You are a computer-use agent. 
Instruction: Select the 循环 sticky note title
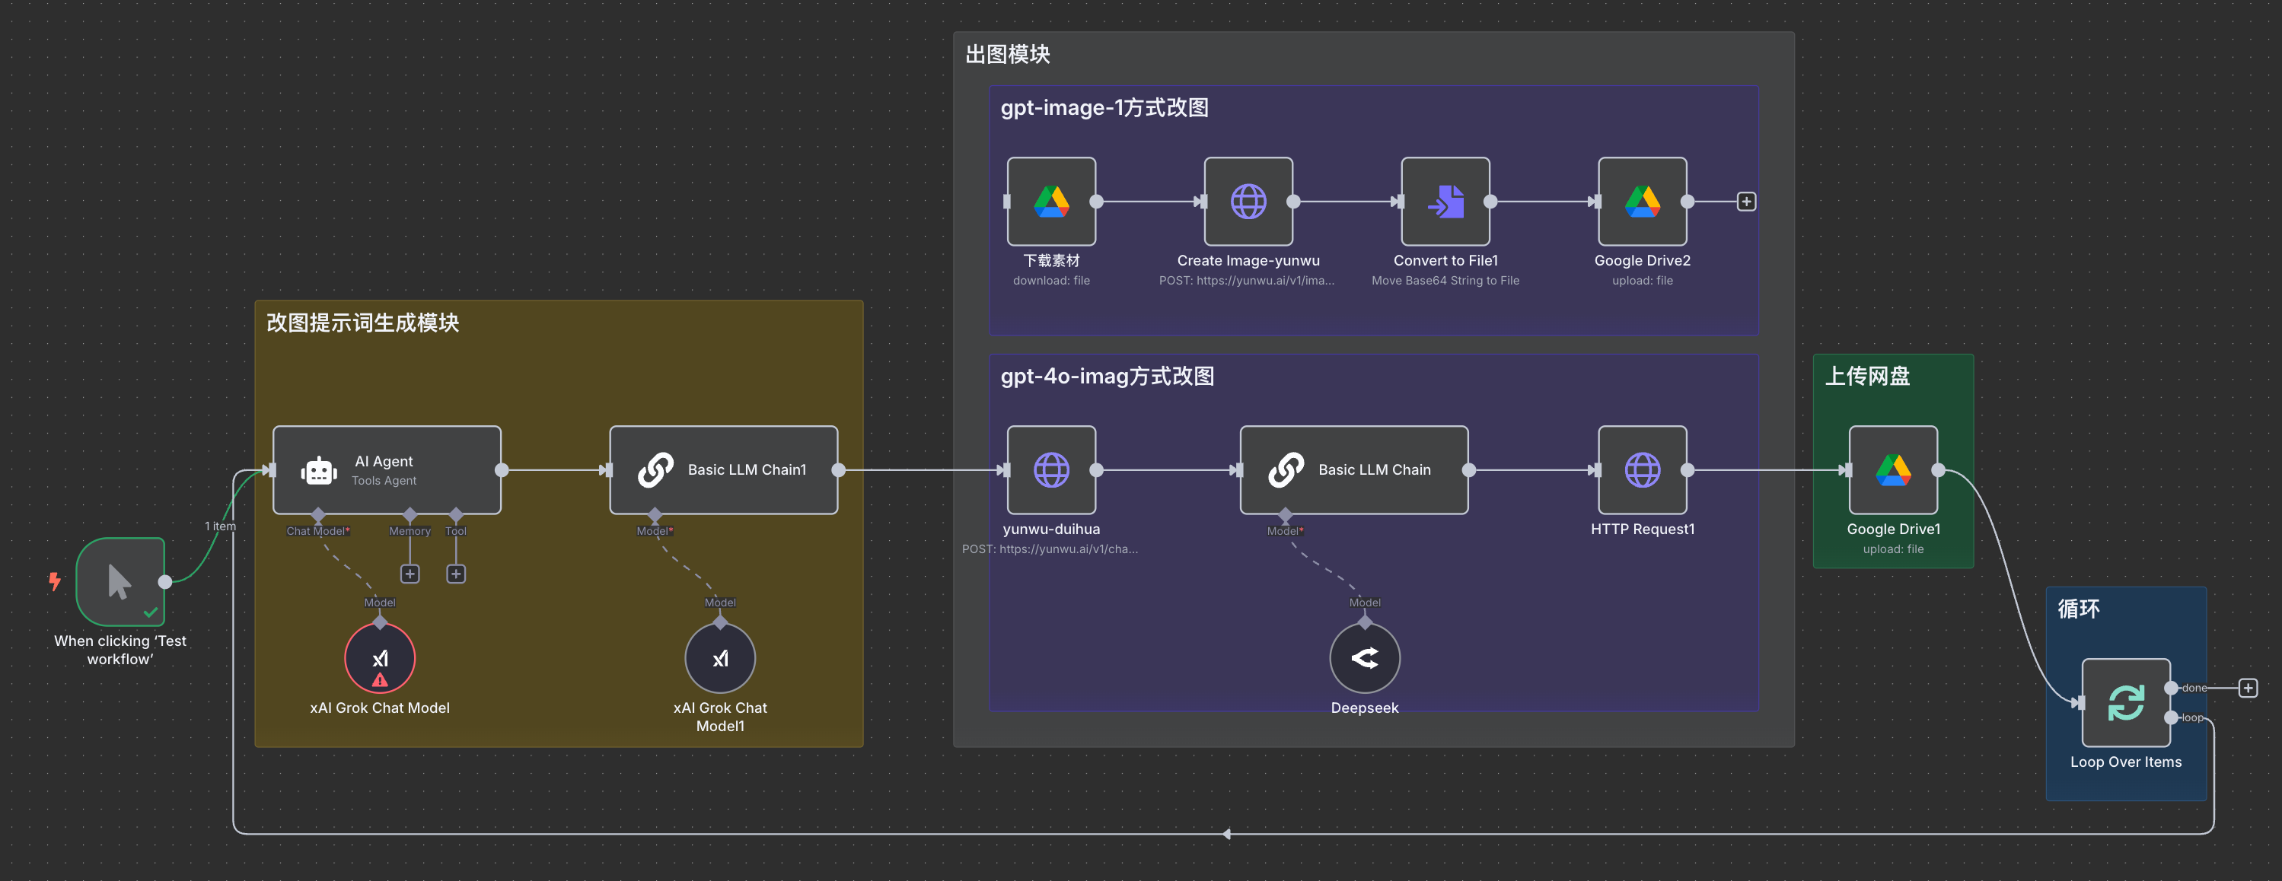pyautogui.click(x=2078, y=609)
